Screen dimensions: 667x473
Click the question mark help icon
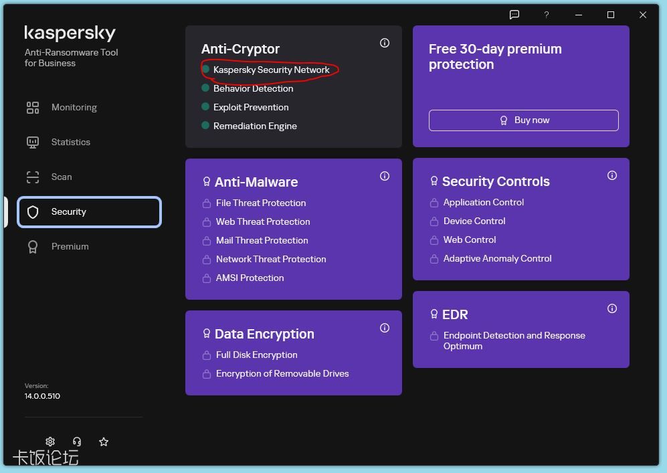point(547,15)
